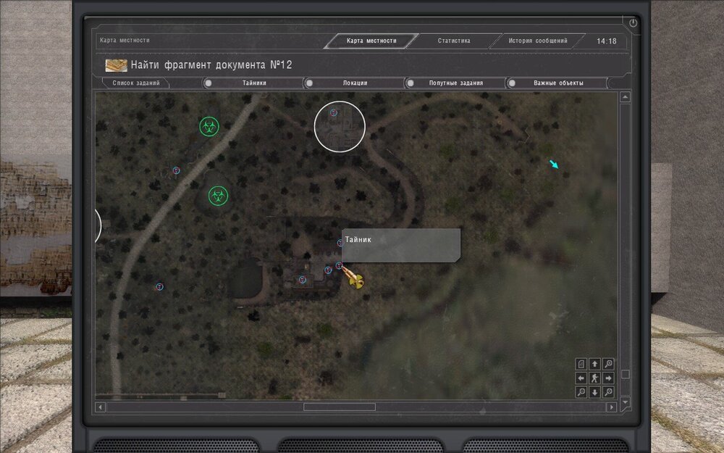The image size is (724, 453).
Task: Click the horizontal scrollbar thumb
Action: point(340,407)
